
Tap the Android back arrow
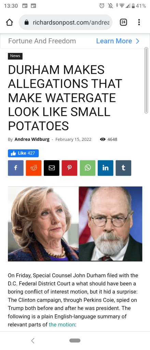point(33,340)
